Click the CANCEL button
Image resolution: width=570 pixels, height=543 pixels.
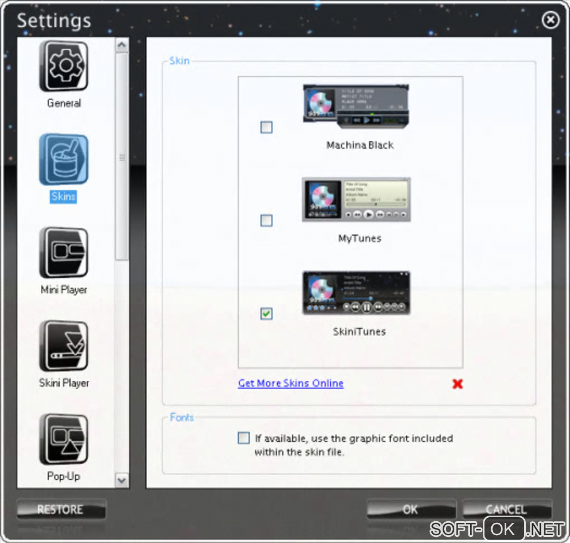point(507,509)
